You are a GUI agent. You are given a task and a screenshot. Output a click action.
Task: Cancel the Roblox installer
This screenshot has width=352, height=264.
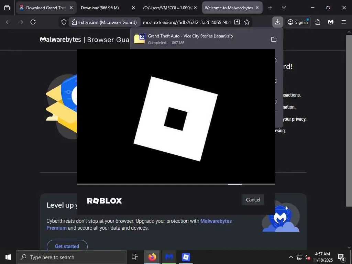click(253, 200)
